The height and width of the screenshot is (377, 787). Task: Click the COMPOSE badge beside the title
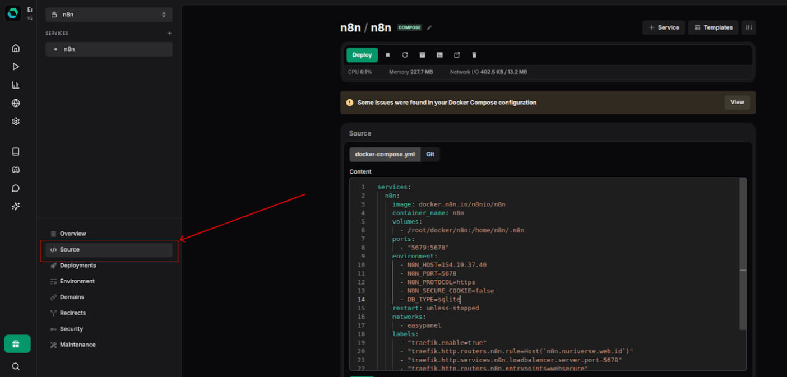tap(409, 27)
